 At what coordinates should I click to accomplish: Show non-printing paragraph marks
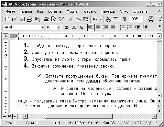pyautogui.click(x=125, y=19)
